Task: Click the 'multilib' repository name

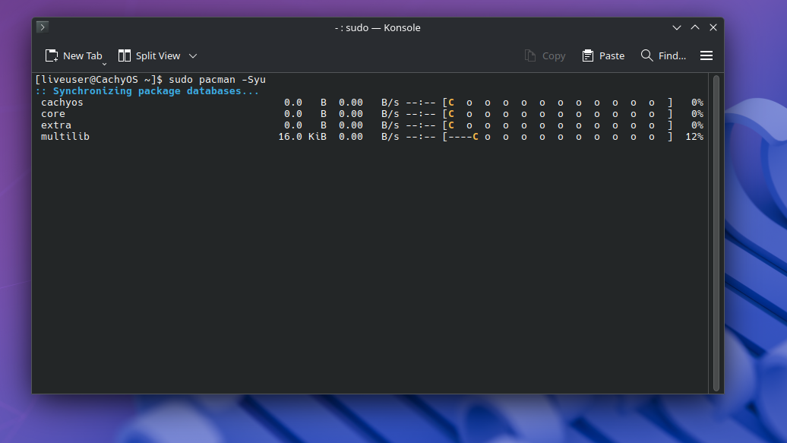Action: click(65, 137)
